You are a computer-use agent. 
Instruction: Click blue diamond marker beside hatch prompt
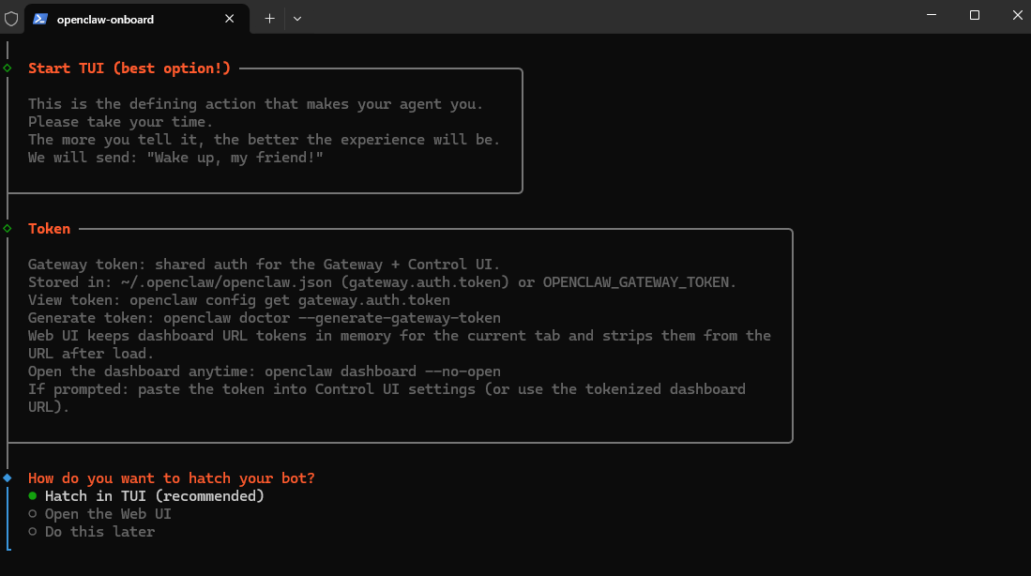pyautogui.click(x=8, y=478)
